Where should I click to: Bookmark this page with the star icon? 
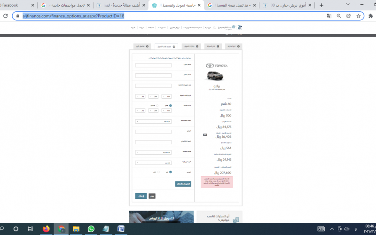pos(359,16)
